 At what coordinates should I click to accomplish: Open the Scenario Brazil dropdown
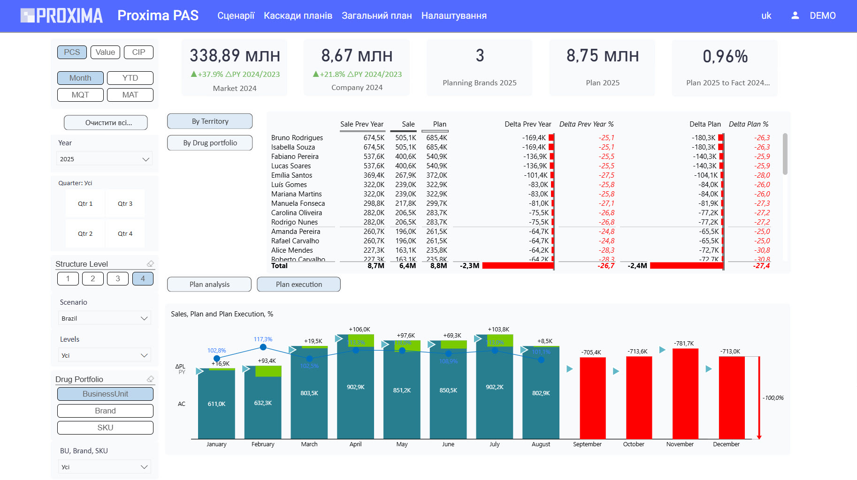pyautogui.click(x=104, y=318)
